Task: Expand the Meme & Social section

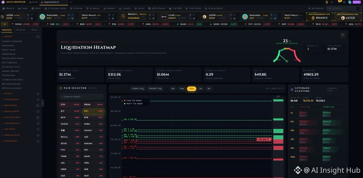Action: click(x=21, y=135)
